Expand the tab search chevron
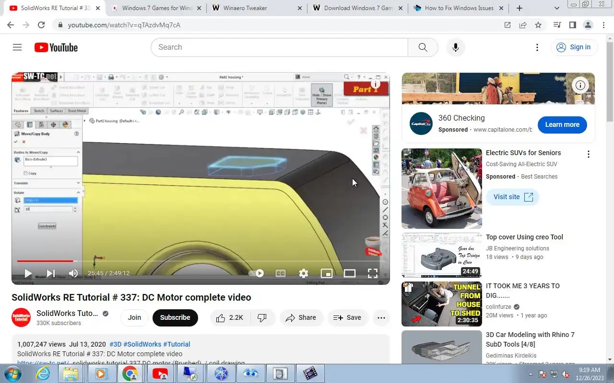This screenshot has height=383, width=614. (x=556, y=8)
